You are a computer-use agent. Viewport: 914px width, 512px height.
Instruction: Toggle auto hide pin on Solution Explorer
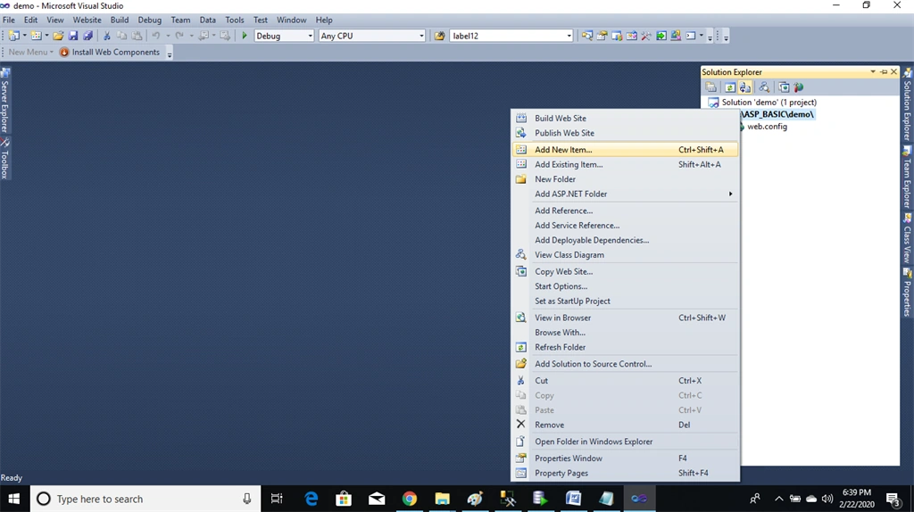tap(884, 71)
